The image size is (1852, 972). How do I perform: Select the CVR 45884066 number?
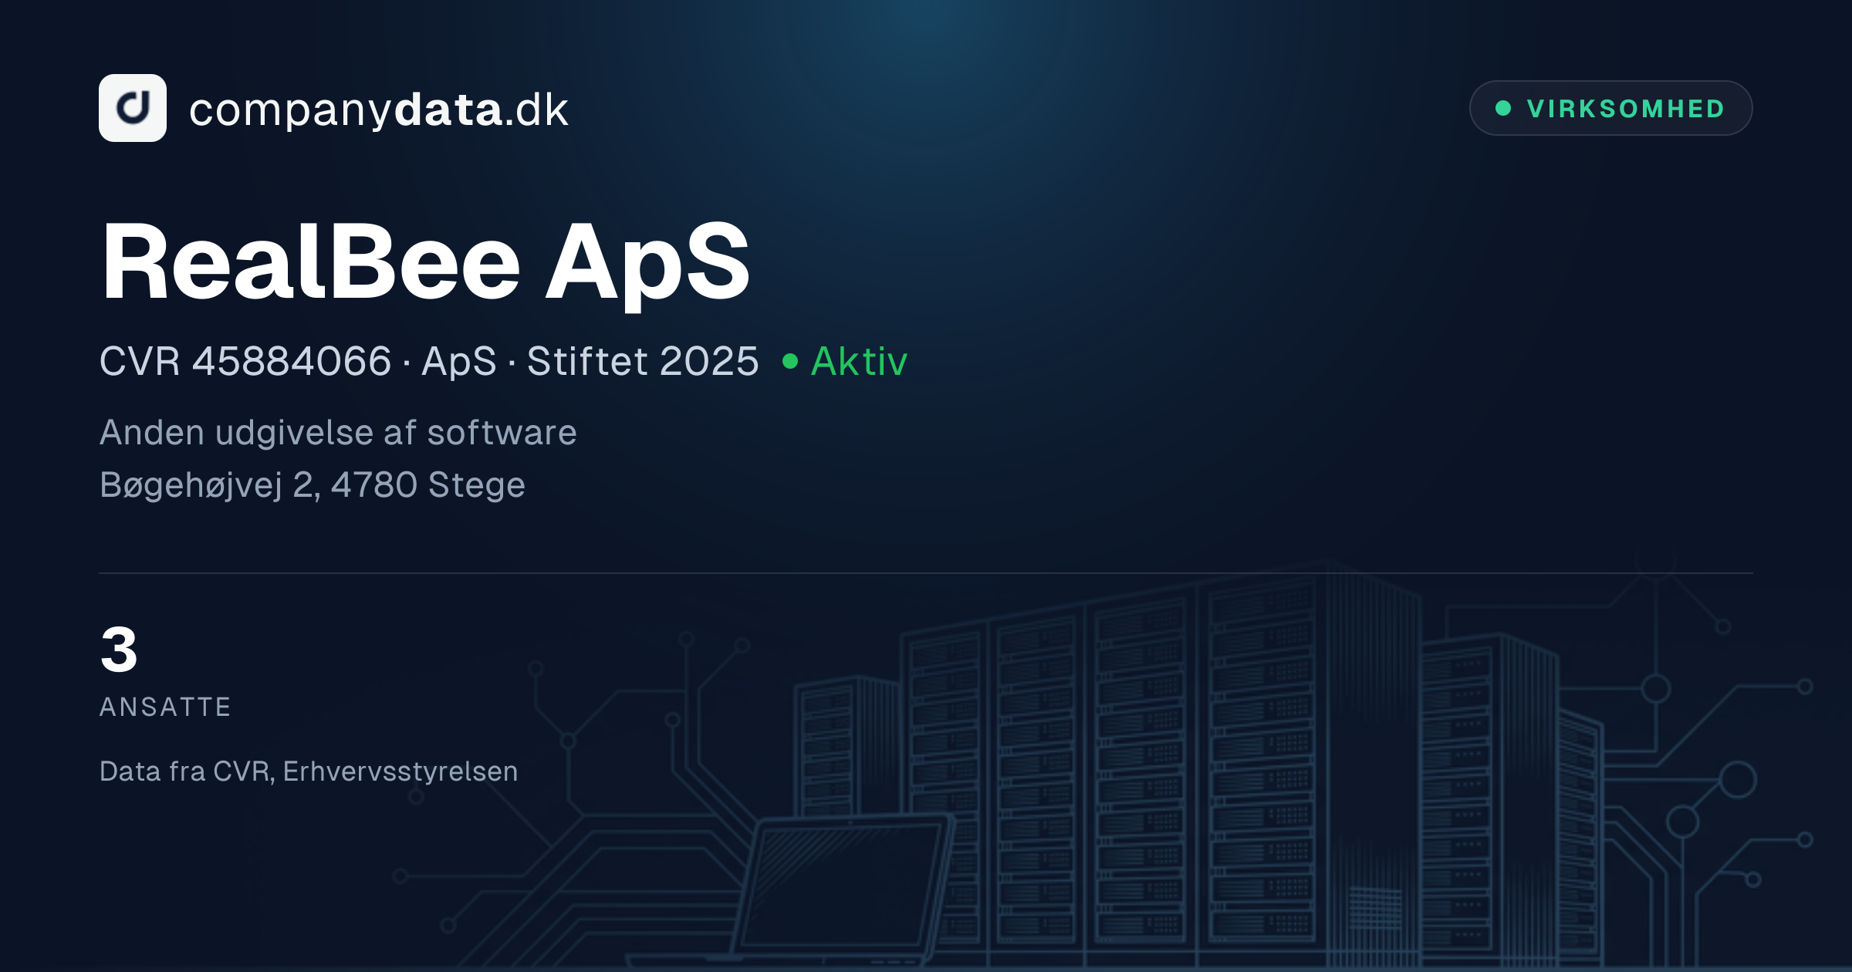[245, 361]
